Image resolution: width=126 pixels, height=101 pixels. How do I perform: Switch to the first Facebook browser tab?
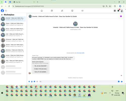(x=6, y=2)
